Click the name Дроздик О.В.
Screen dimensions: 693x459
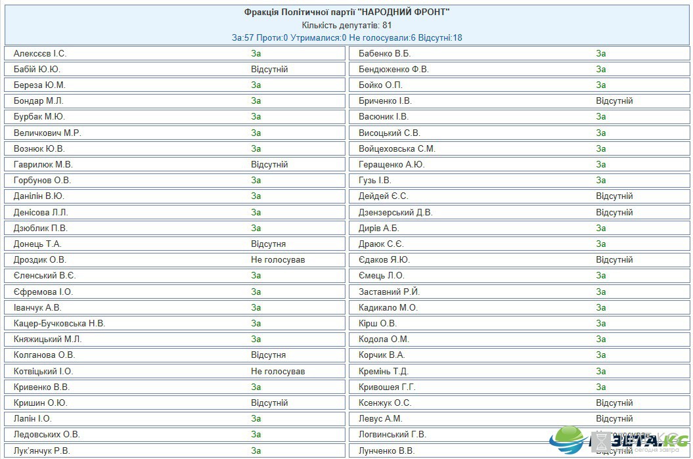[40, 260]
